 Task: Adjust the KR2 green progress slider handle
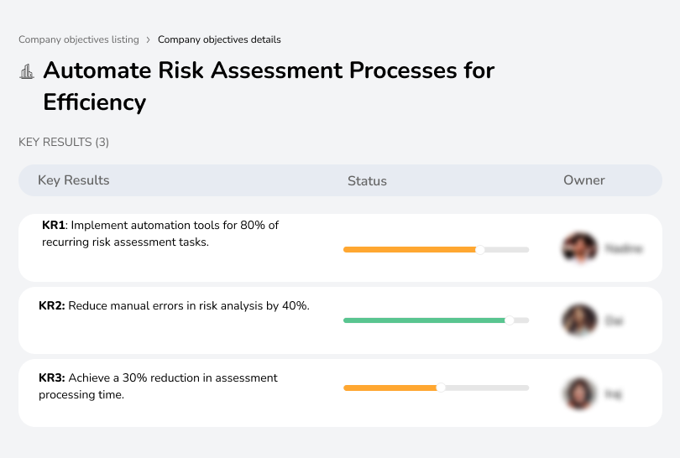pyautogui.click(x=509, y=320)
